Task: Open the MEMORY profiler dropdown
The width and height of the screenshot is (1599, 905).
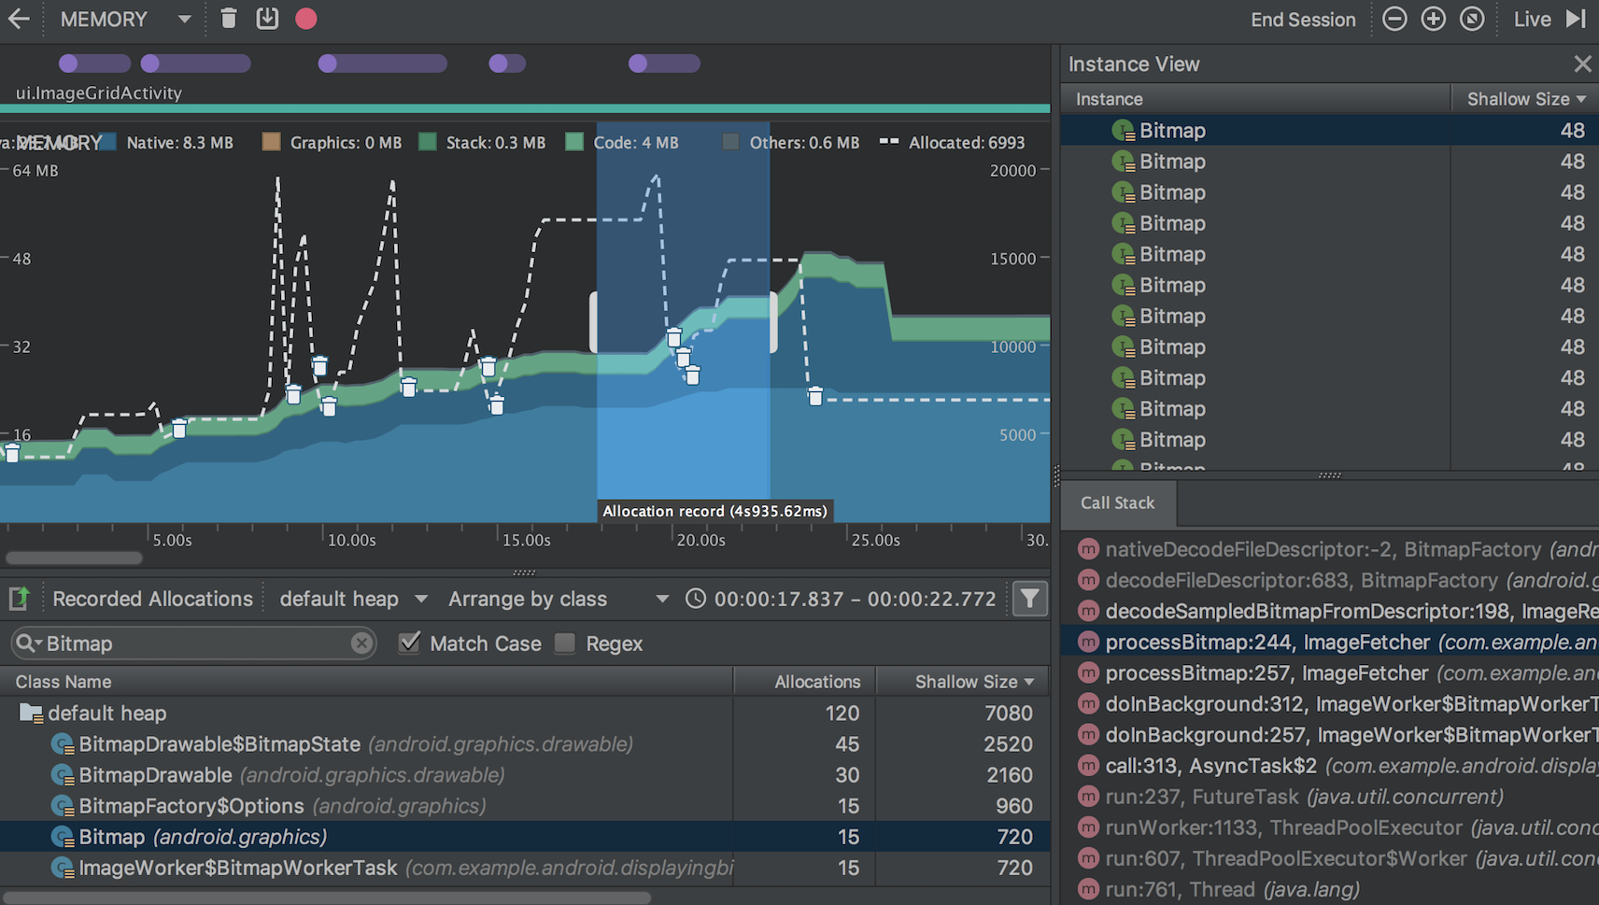Action: click(184, 19)
